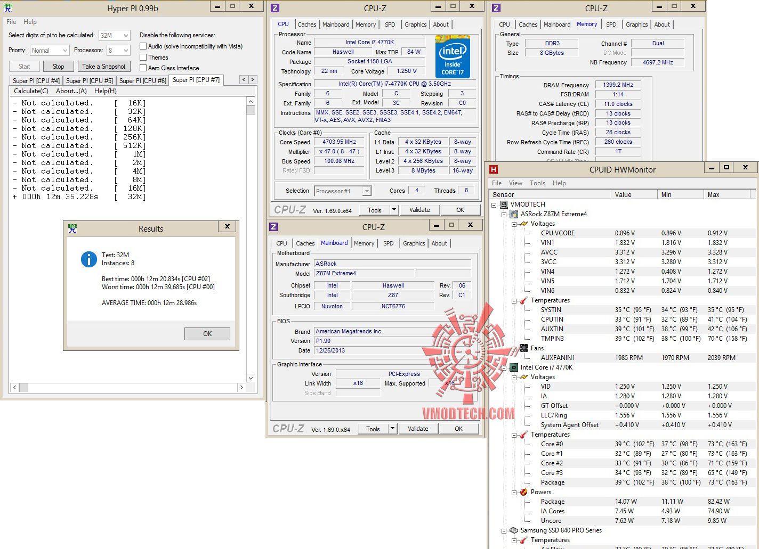Image resolution: width=759 pixels, height=549 pixels.
Task: Click the AUXFANIN1 fan row in HWMonitor
Action: pyautogui.click(x=622, y=358)
